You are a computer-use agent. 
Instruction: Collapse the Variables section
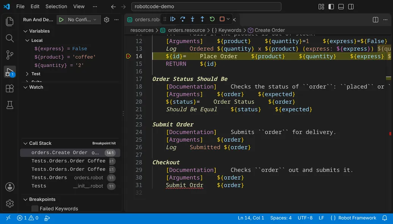[25, 31]
